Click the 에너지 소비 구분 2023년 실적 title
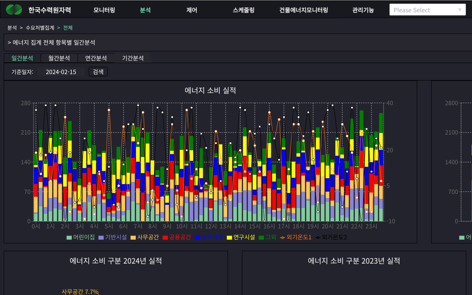 [x=354, y=261]
